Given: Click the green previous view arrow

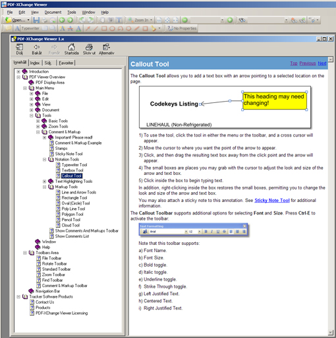Looking at the screenshot, I should pyautogui.click(x=62, y=20).
